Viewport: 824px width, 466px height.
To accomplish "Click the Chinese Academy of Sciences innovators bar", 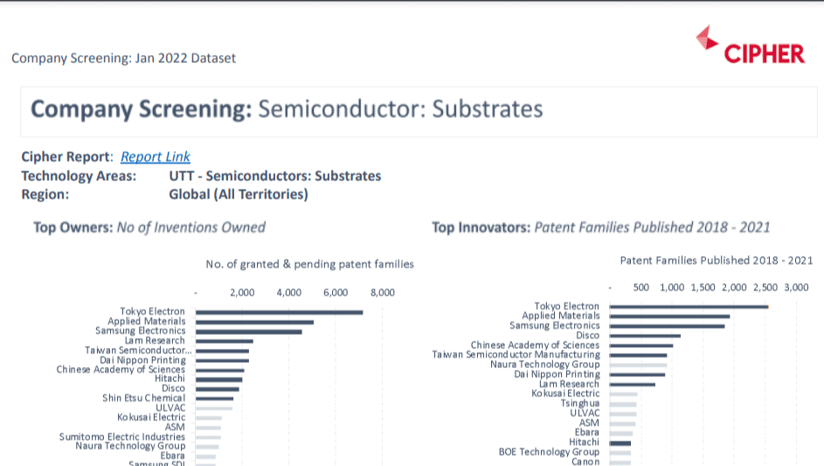I will [641, 345].
